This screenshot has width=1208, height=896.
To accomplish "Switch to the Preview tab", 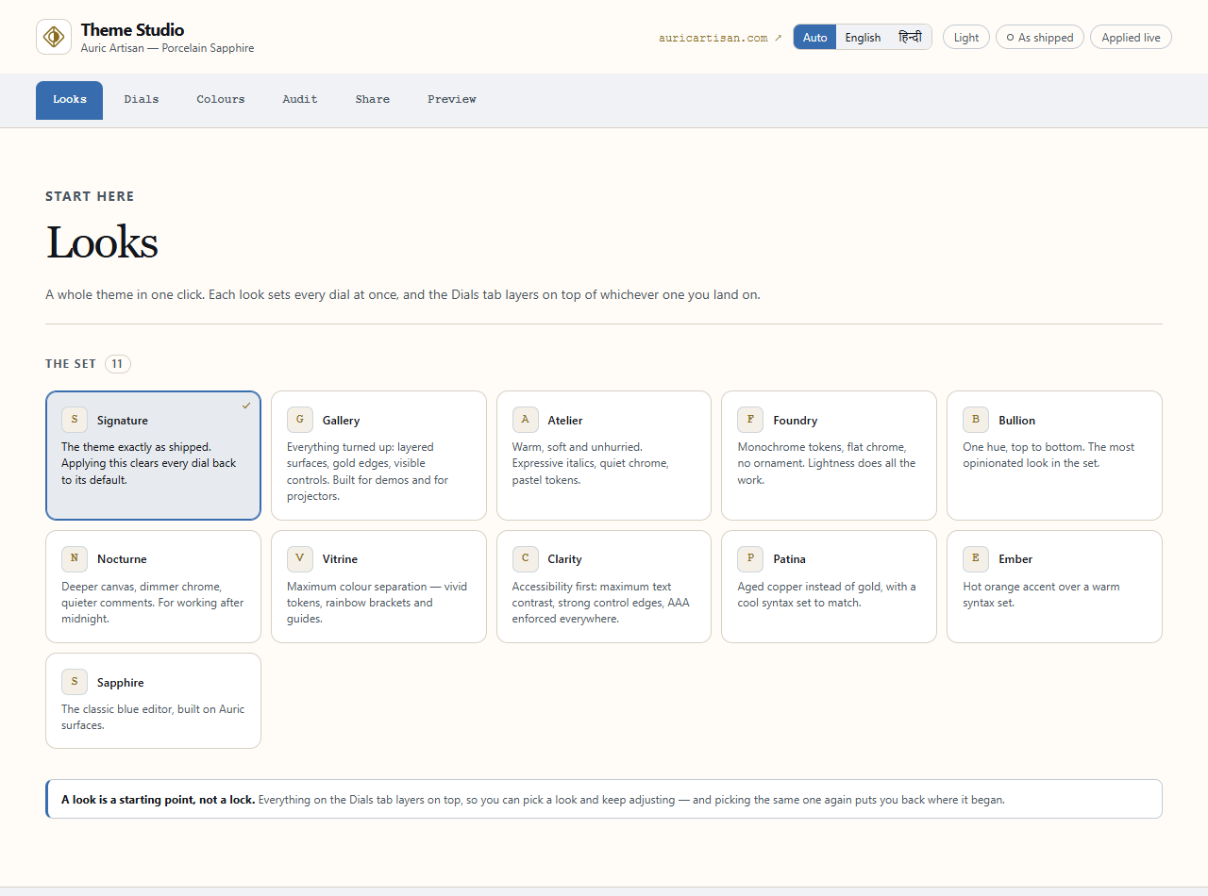I will tap(452, 100).
